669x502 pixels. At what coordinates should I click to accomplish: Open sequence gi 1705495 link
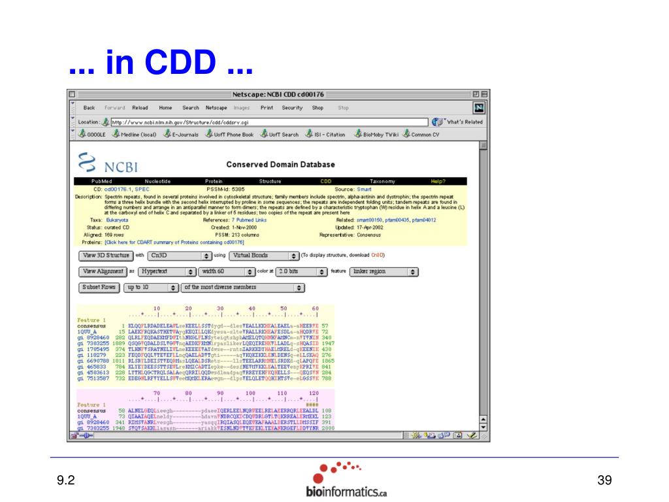[x=93, y=349]
